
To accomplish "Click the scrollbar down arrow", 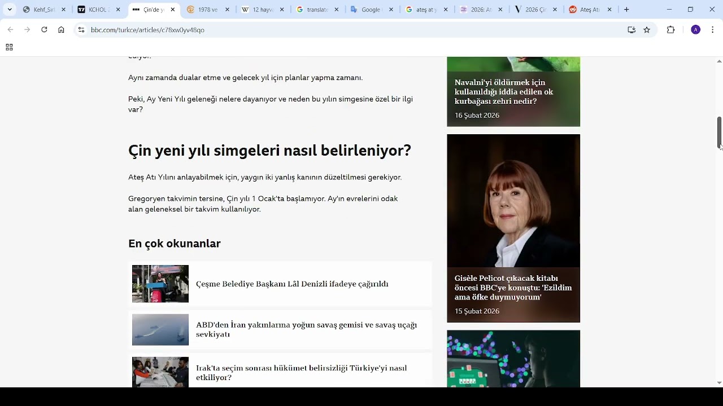I will (719, 382).
